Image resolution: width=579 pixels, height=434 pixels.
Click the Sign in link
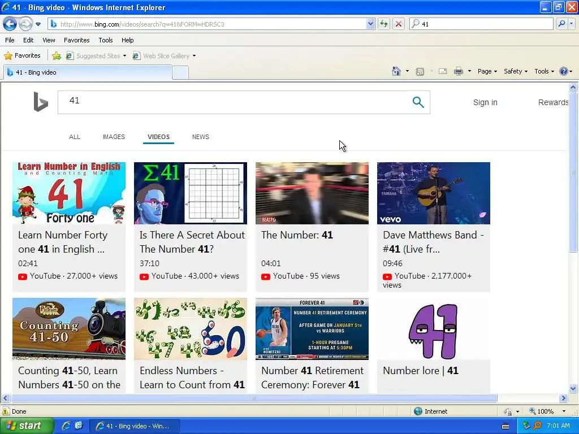[485, 102]
